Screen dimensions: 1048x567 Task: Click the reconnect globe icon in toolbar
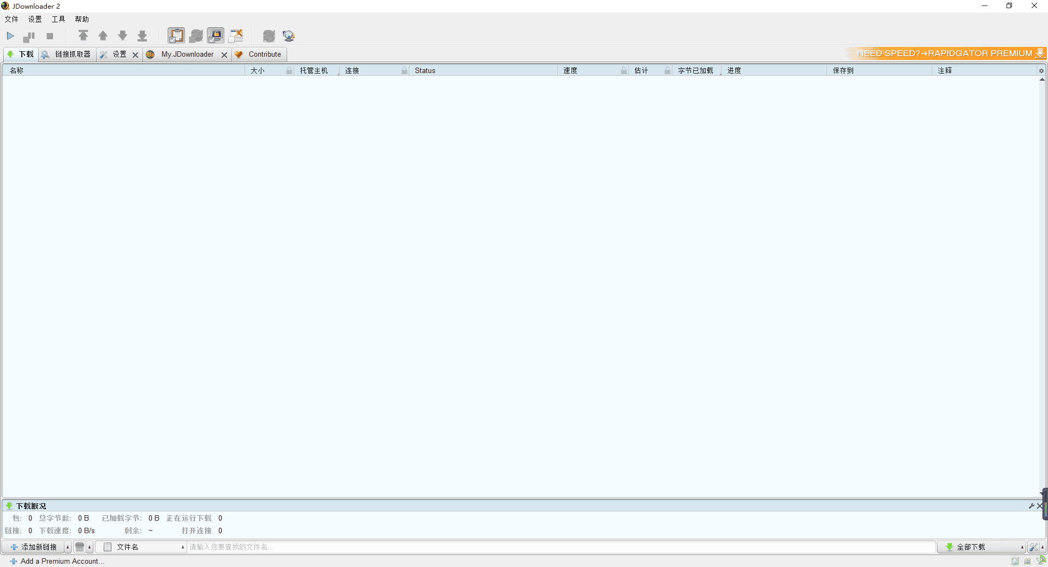point(288,36)
